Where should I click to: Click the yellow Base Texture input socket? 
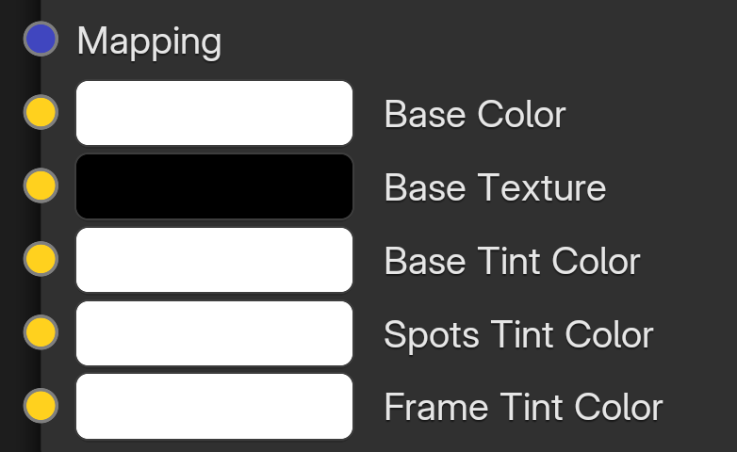coord(41,186)
